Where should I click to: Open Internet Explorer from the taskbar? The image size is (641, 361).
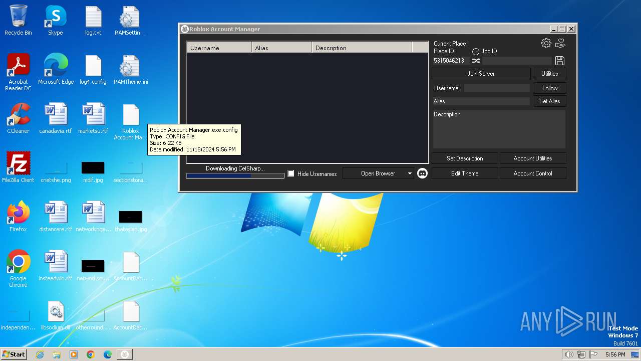(40, 354)
